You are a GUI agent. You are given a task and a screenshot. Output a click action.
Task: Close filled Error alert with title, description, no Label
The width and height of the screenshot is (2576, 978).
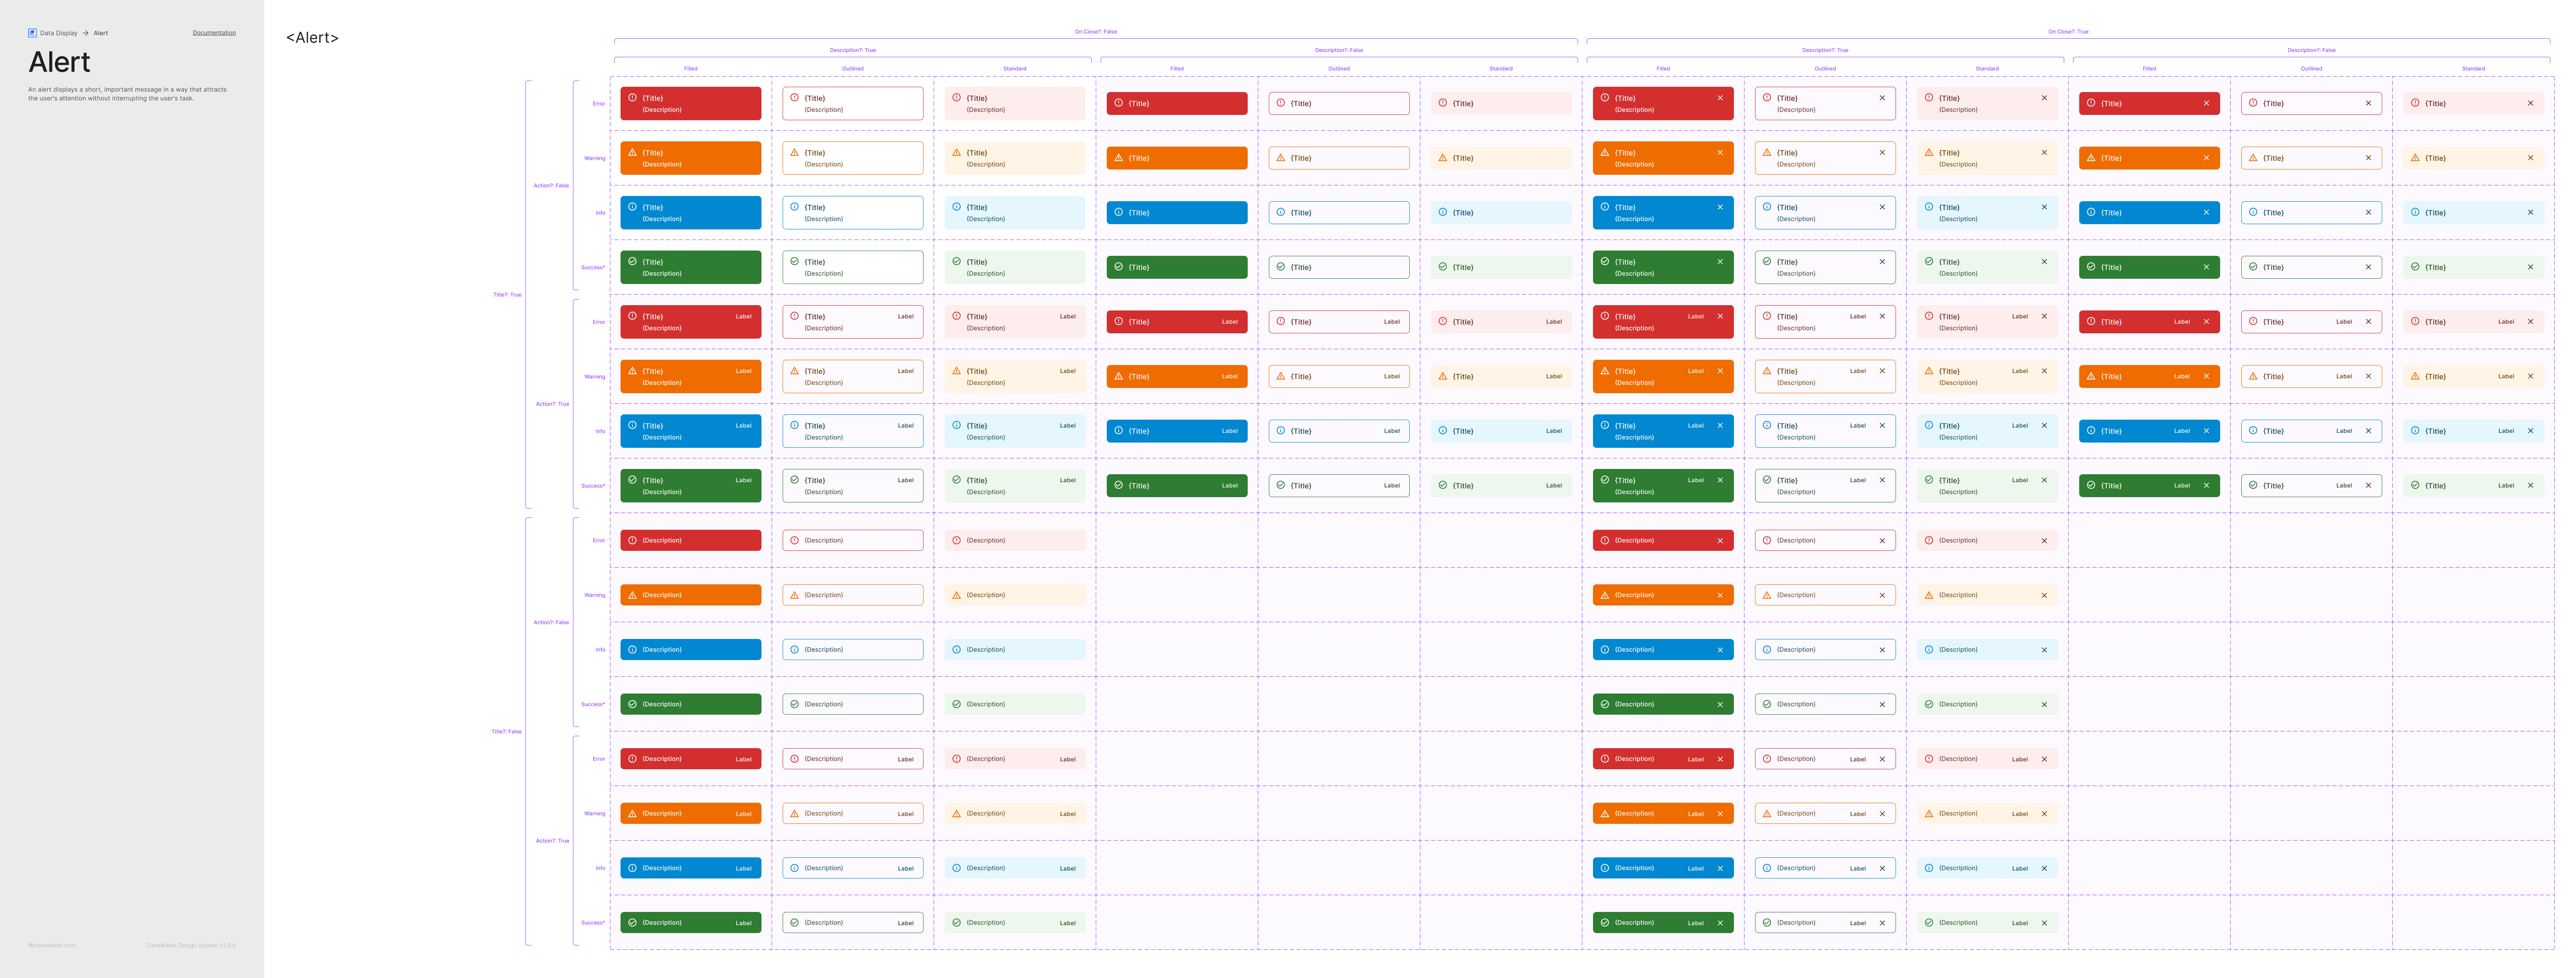(1720, 98)
